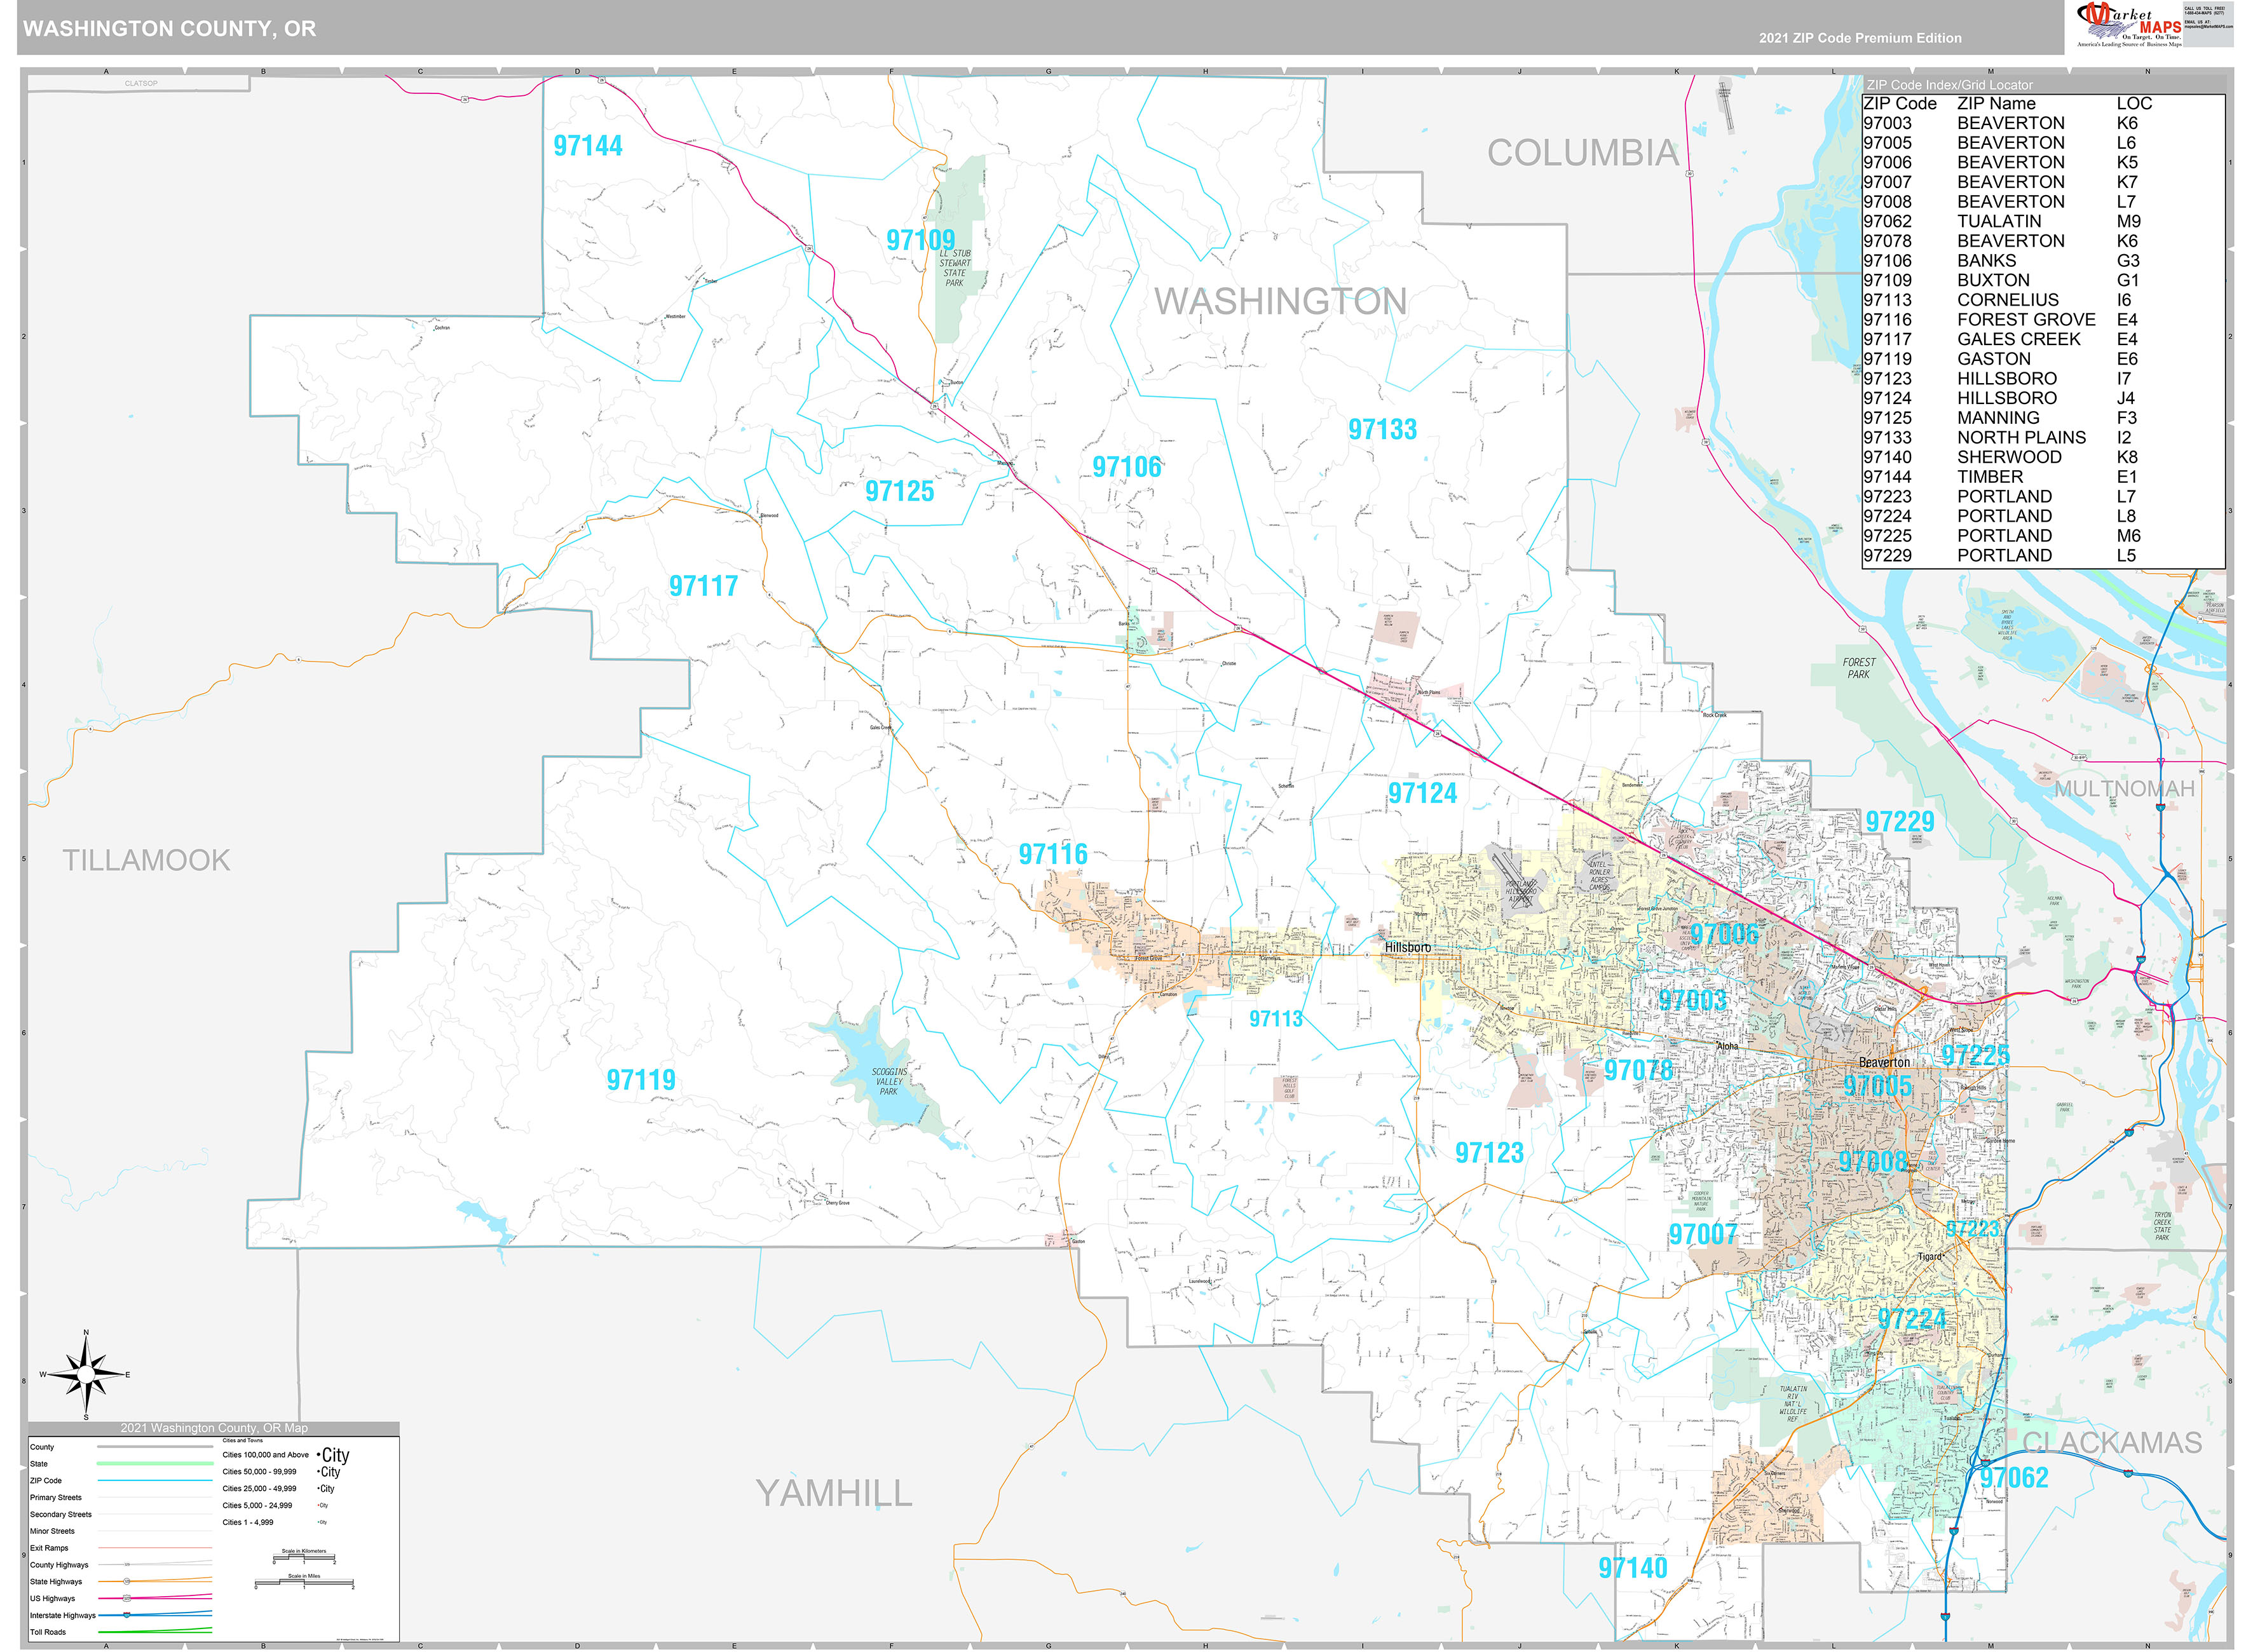Click the FOREST PARK label
2253x1652 pixels.
click(x=1859, y=668)
